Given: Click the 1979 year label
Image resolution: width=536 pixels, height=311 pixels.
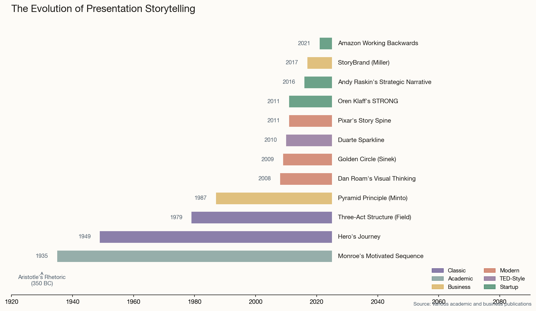Looking at the screenshot, I should click(x=176, y=217).
